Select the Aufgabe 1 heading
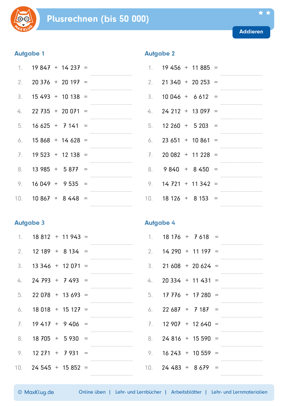 (29, 53)
